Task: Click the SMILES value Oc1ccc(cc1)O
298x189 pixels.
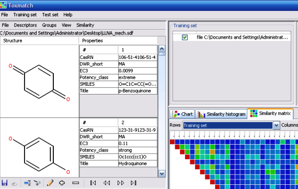Action: tap(137, 157)
